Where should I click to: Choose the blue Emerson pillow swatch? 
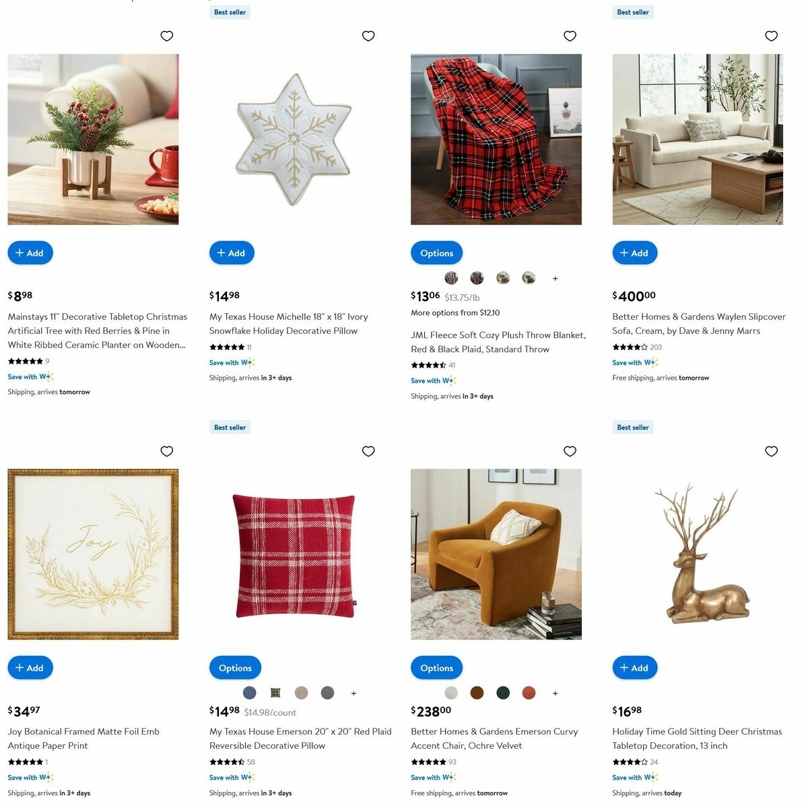coord(250,693)
